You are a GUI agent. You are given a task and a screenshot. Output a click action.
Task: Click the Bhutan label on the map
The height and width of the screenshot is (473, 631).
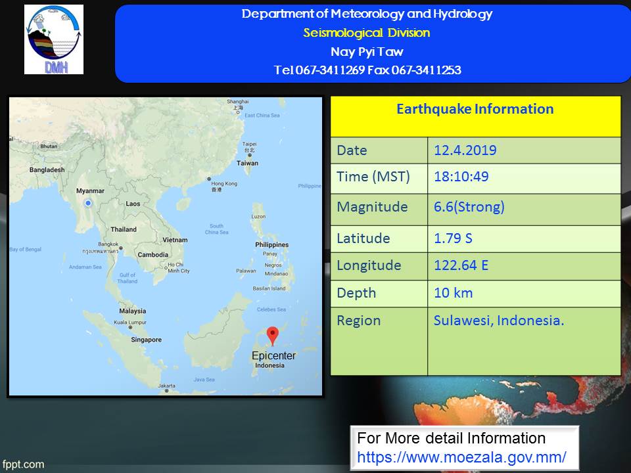(49, 146)
